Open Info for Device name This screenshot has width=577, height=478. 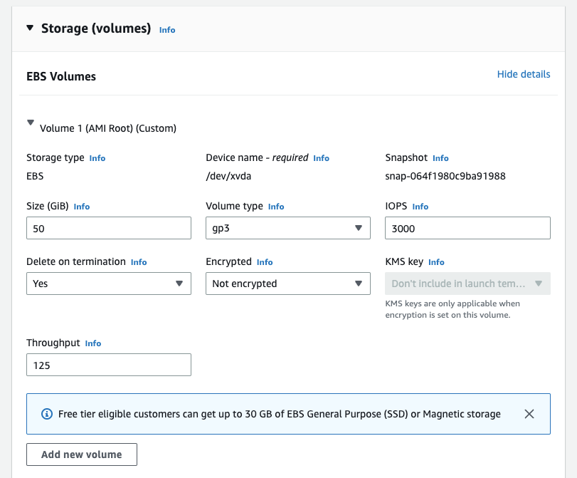[x=321, y=158]
